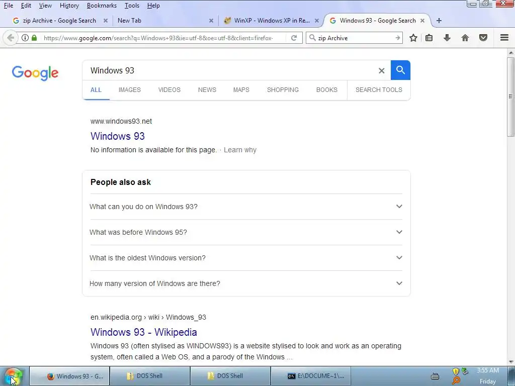Click the security shield tray icon

(456, 371)
